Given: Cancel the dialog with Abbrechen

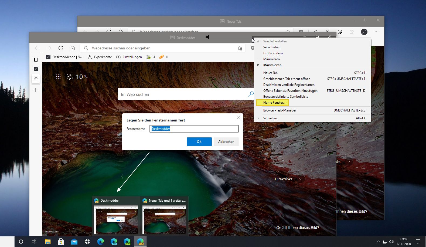Looking at the screenshot, I should (x=226, y=142).
